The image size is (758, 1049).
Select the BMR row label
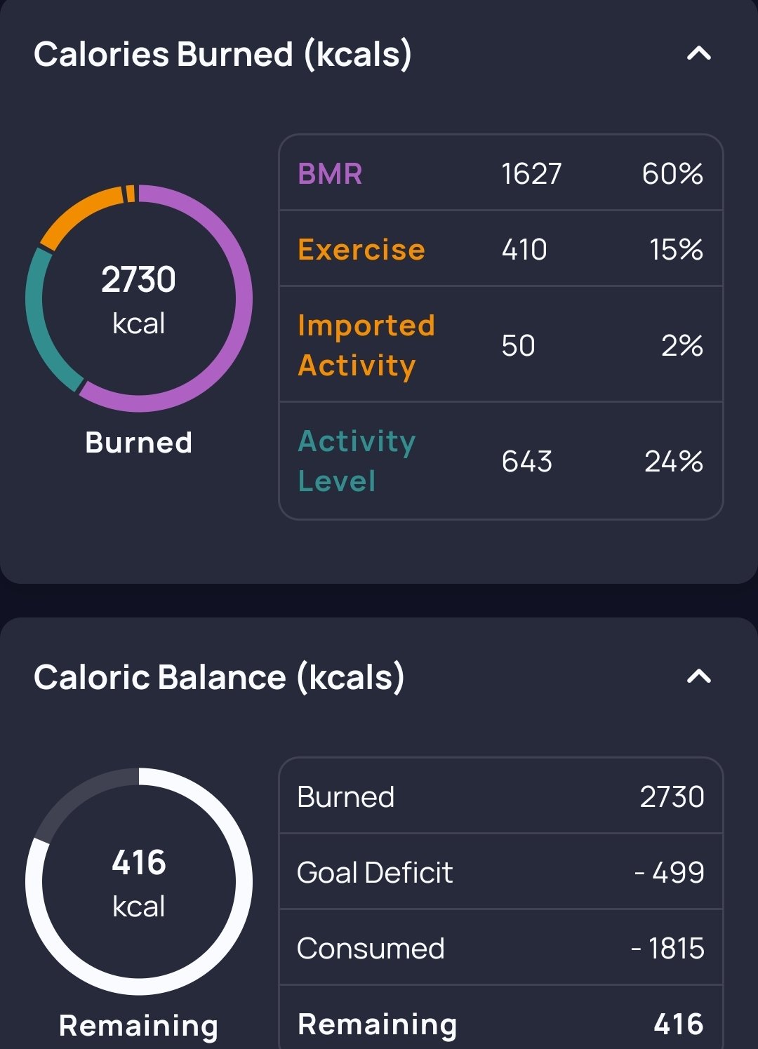click(x=330, y=173)
